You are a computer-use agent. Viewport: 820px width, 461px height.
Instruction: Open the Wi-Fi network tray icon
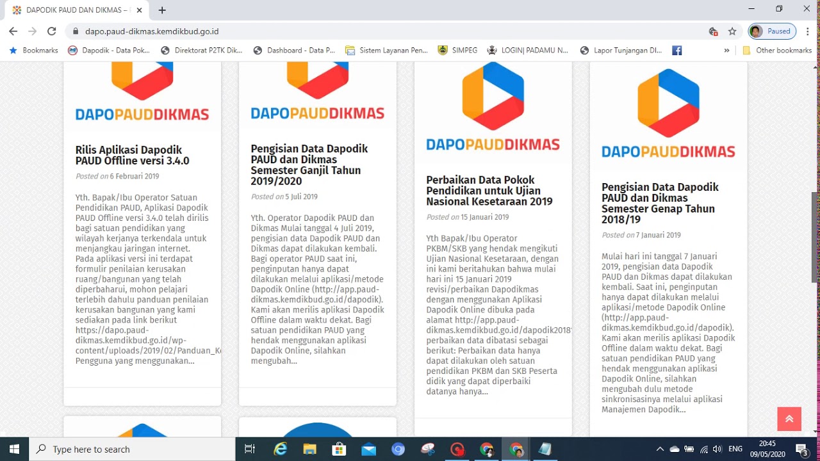704,449
